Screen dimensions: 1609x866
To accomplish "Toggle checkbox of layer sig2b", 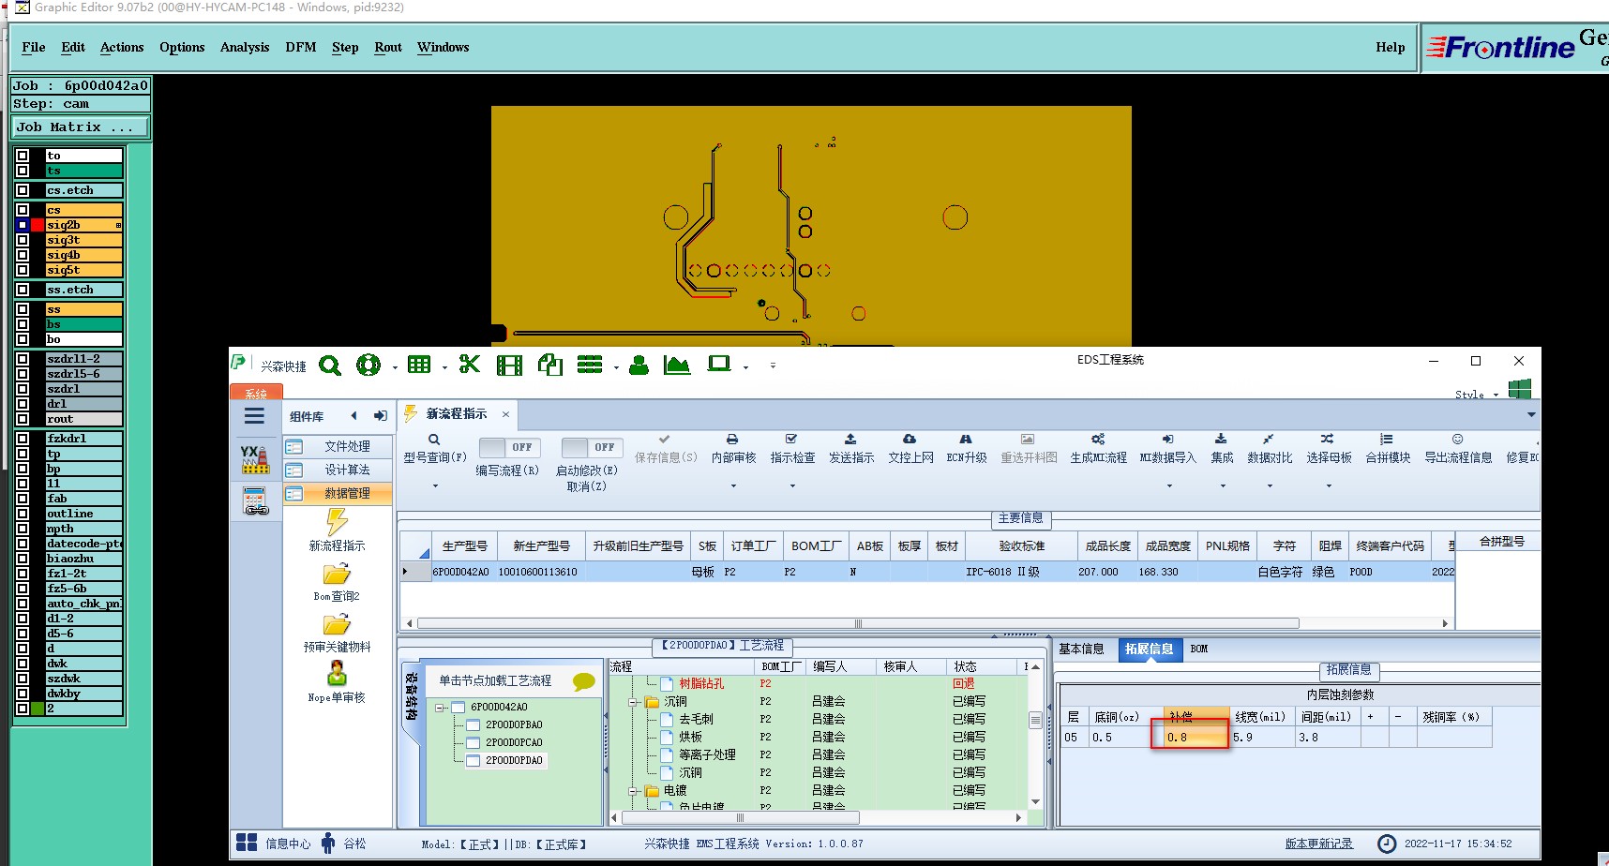I will pos(23,225).
